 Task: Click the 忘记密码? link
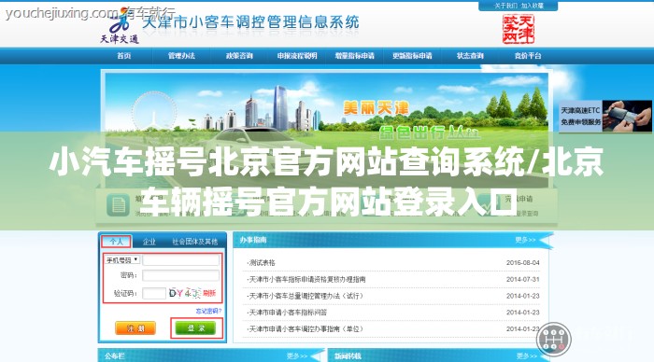coord(208,311)
